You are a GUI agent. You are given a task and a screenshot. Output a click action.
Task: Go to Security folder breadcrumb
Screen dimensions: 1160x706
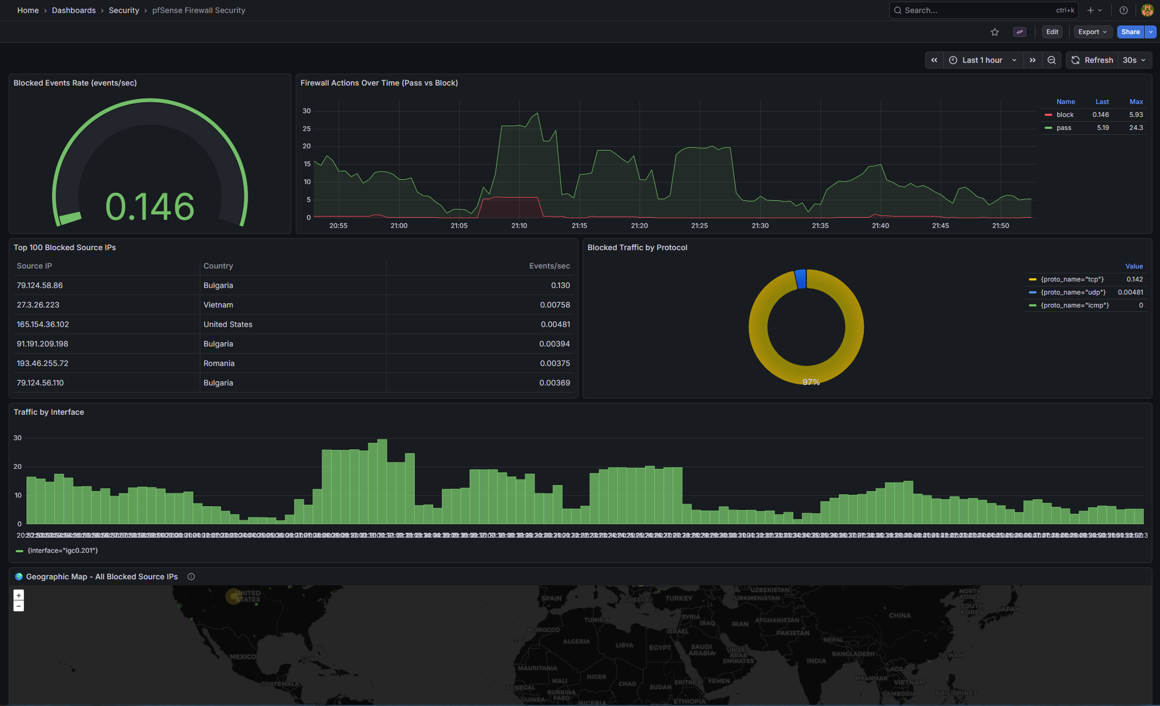pyautogui.click(x=123, y=10)
